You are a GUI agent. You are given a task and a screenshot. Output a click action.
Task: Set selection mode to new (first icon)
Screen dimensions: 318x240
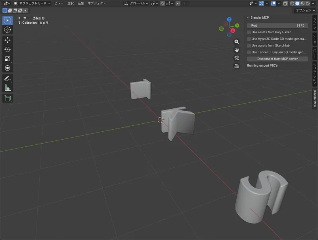(5, 11)
